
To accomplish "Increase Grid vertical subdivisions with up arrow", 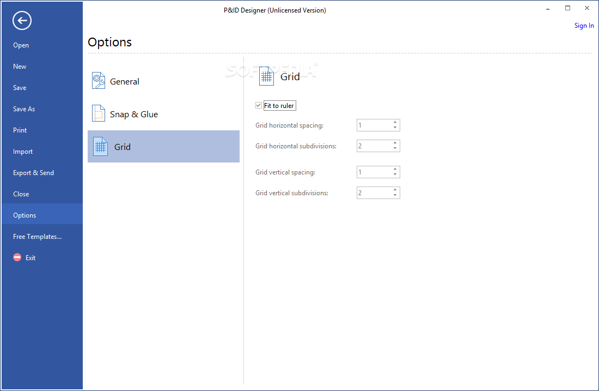I will click(x=395, y=190).
